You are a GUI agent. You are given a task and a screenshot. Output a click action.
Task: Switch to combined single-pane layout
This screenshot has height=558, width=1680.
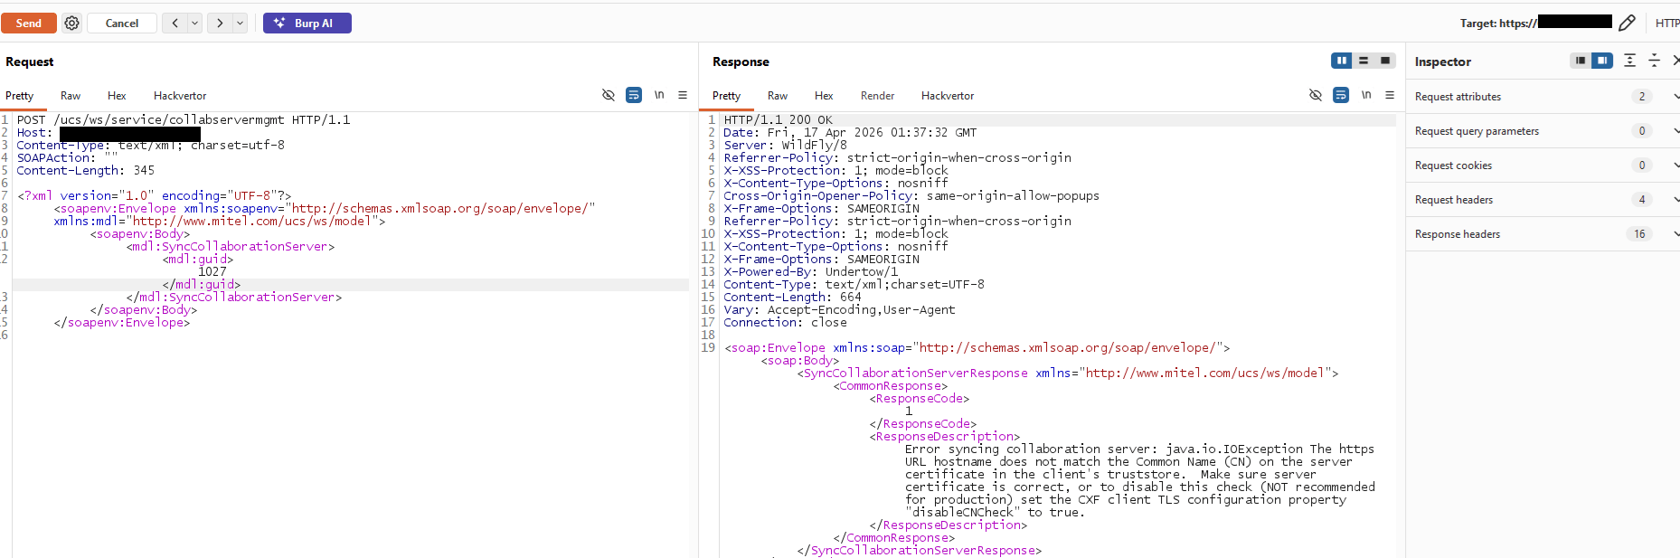(x=1385, y=61)
